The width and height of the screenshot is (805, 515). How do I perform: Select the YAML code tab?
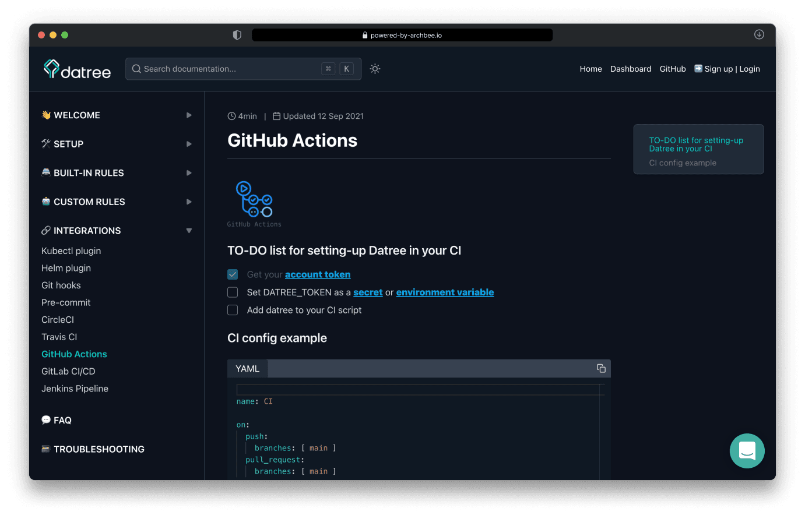point(247,369)
